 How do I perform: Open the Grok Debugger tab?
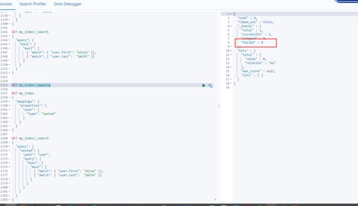coord(67,4)
